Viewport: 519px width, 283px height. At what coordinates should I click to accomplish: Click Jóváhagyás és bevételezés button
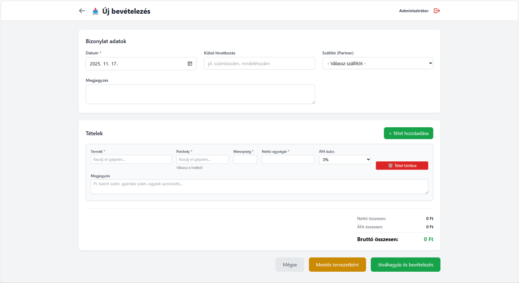click(405, 264)
